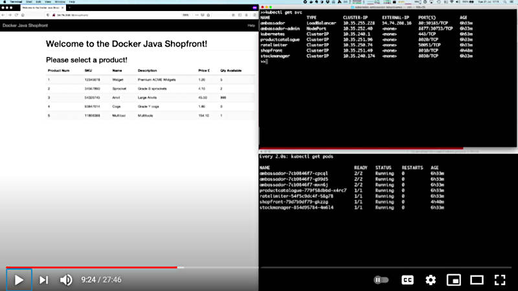Click the 'Please select a product!' heading
Viewport: 518px width, 291px height.
pyautogui.click(x=87, y=60)
